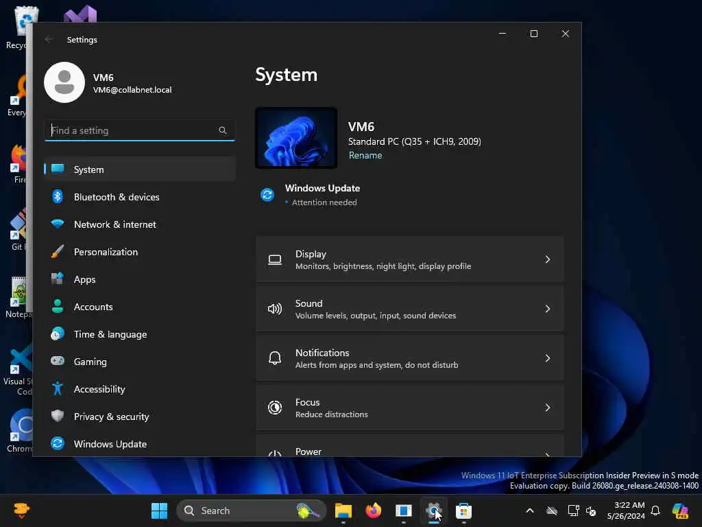This screenshot has width=702, height=527.
Task: Click the Accessibility figure icon
Action: click(58, 388)
